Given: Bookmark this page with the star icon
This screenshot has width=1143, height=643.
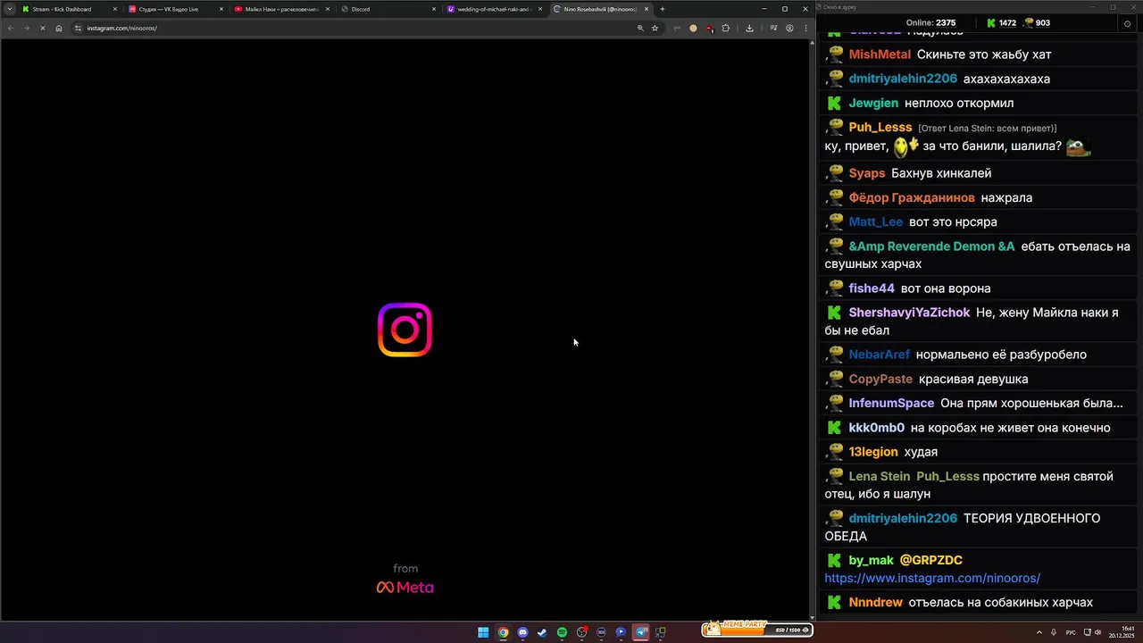Looking at the screenshot, I should pyautogui.click(x=655, y=28).
